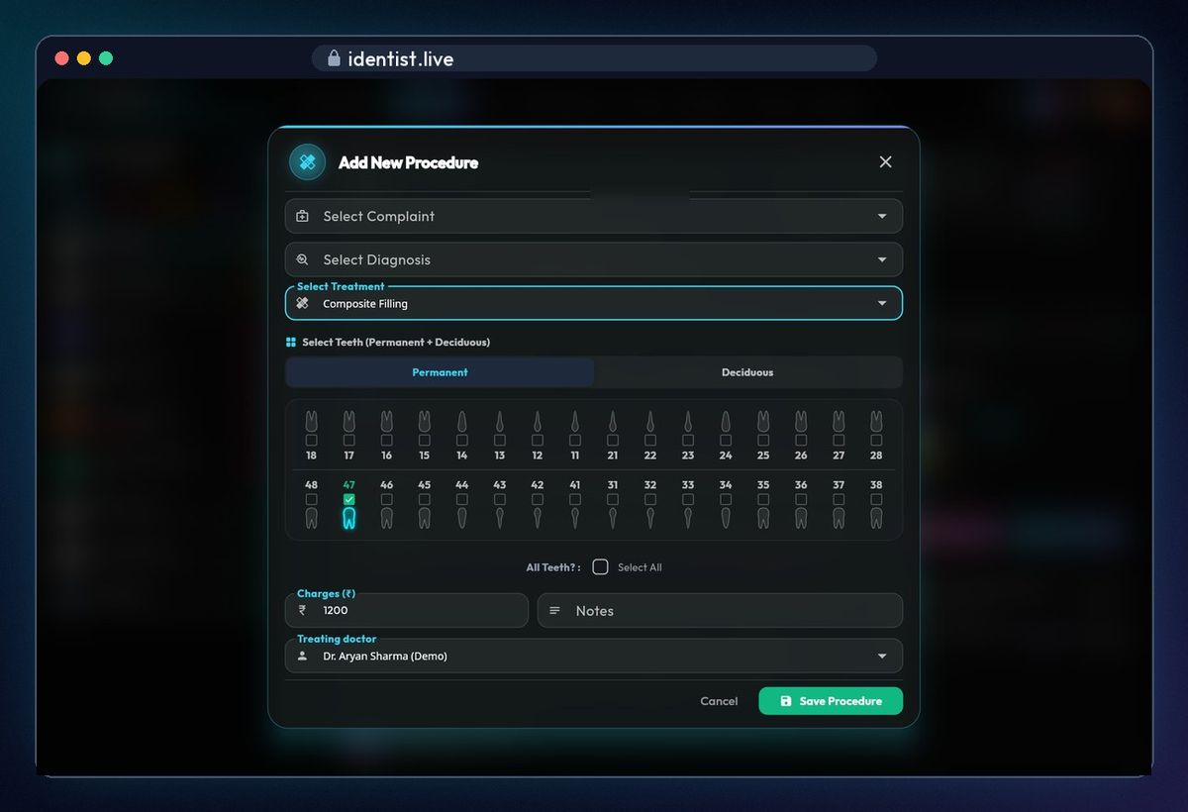The width and height of the screenshot is (1188, 812).
Task: Close the Add New Procedure dialog
Action: [886, 162]
